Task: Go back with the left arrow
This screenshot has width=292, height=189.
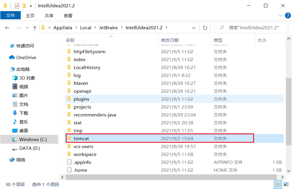Action: [7, 28]
